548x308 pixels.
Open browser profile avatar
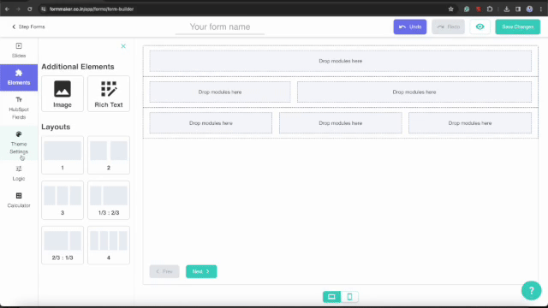click(529, 9)
